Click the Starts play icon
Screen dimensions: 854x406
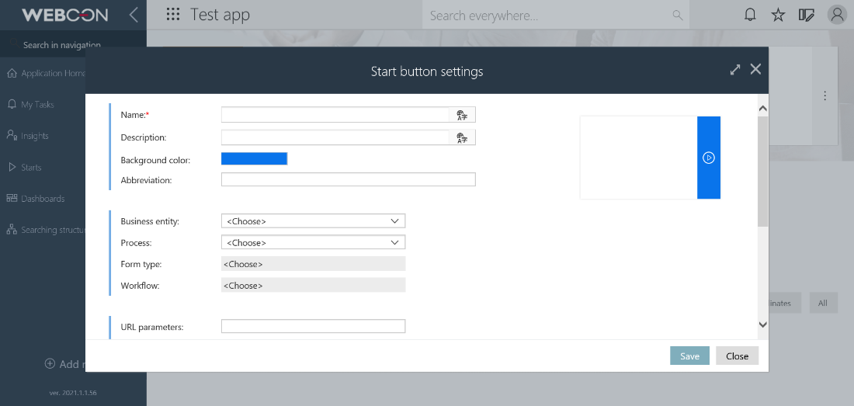tap(12, 167)
